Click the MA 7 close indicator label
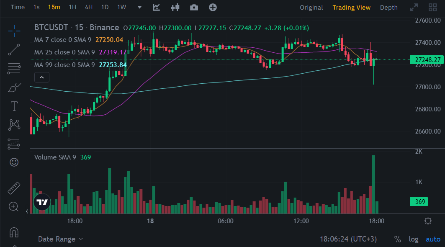 [x=63, y=40]
